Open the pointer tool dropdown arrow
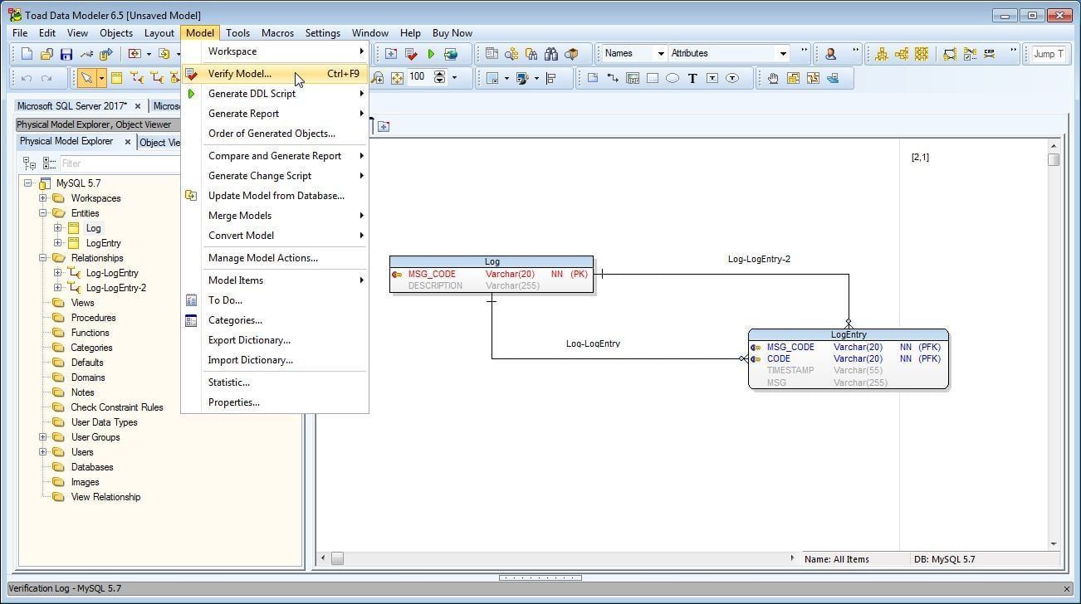This screenshot has height=604, width=1081. (x=101, y=78)
